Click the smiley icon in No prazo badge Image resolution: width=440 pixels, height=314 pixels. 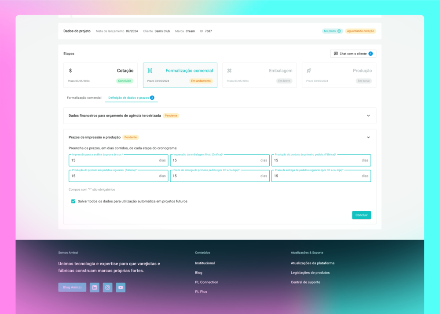pos(339,31)
